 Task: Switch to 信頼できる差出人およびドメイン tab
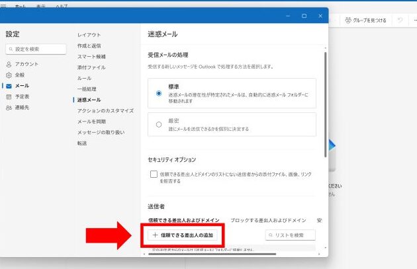(x=184, y=220)
